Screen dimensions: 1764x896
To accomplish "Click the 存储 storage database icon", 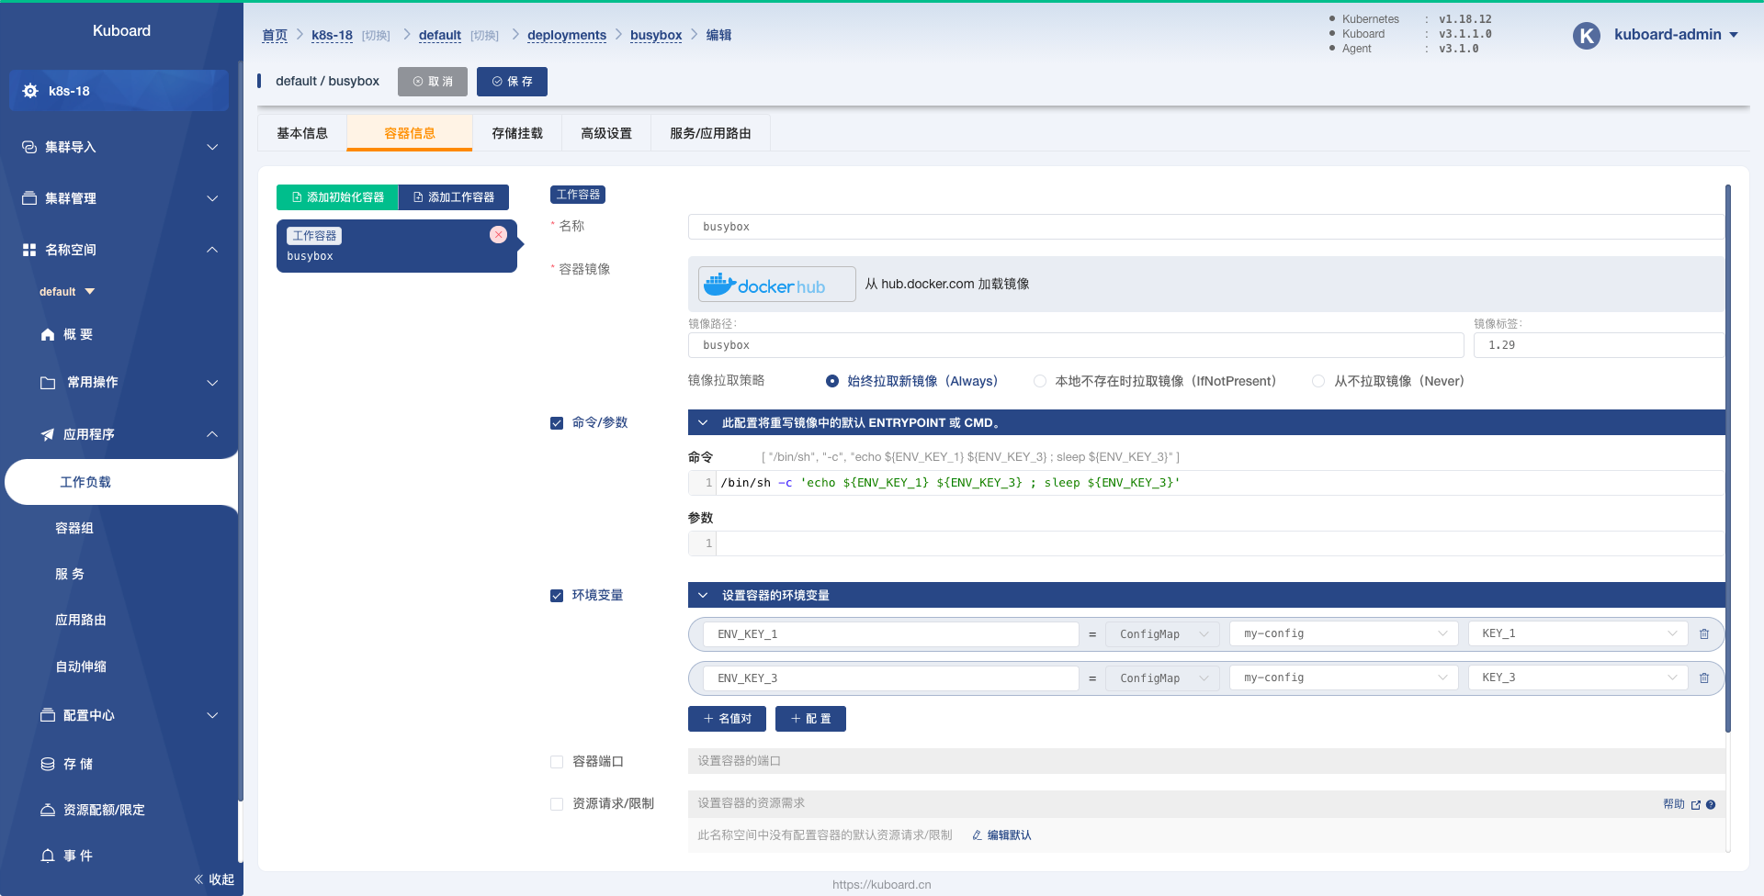I will point(48,764).
